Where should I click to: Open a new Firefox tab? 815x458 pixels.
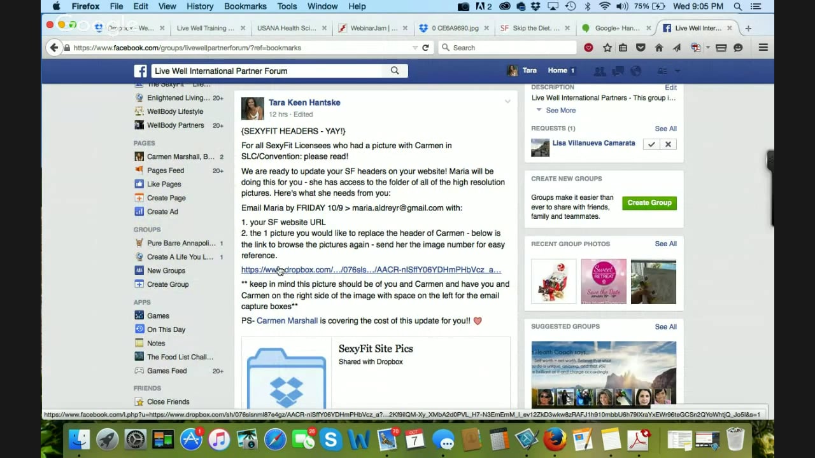pyautogui.click(x=748, y=28)
